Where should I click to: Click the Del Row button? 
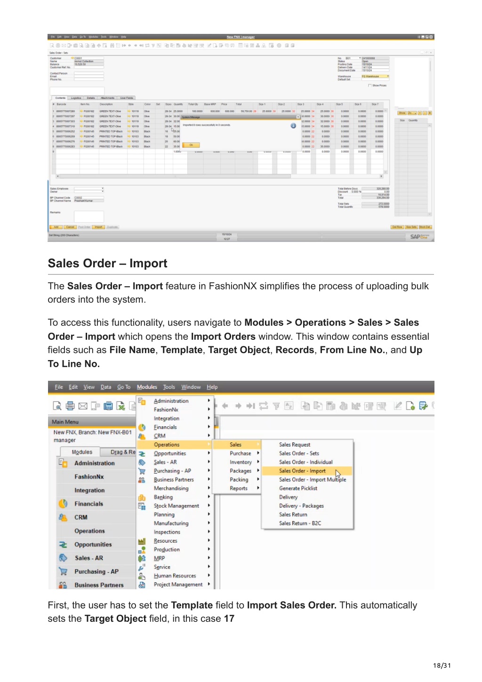[x=397, y=227]
